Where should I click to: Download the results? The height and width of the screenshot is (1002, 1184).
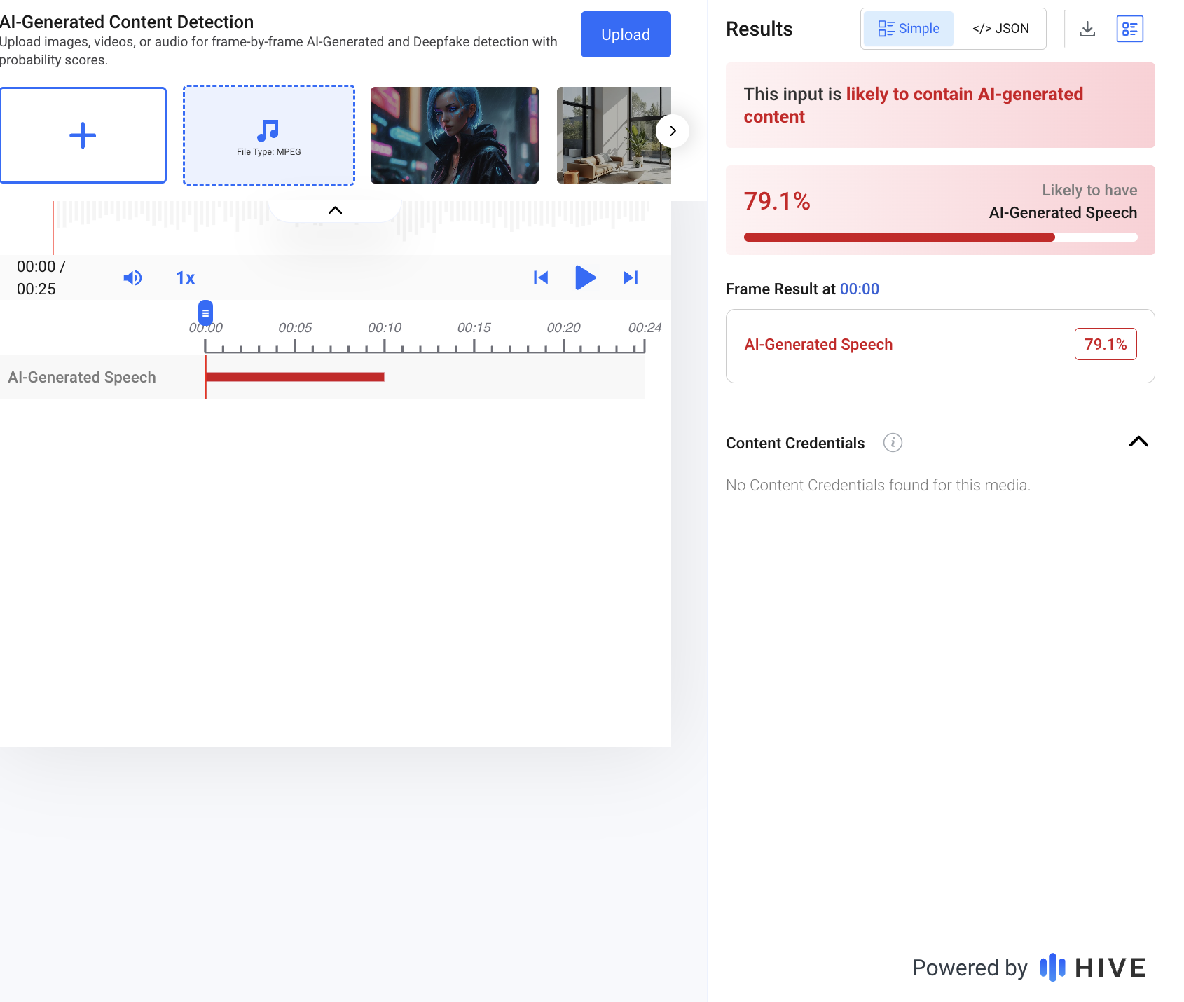[1087, 29]
